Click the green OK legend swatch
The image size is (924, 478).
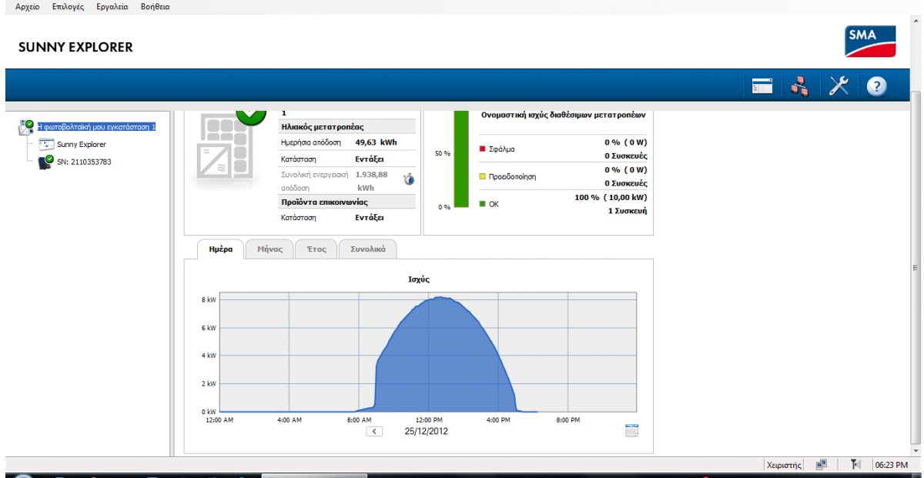click(x=483, y=204)
